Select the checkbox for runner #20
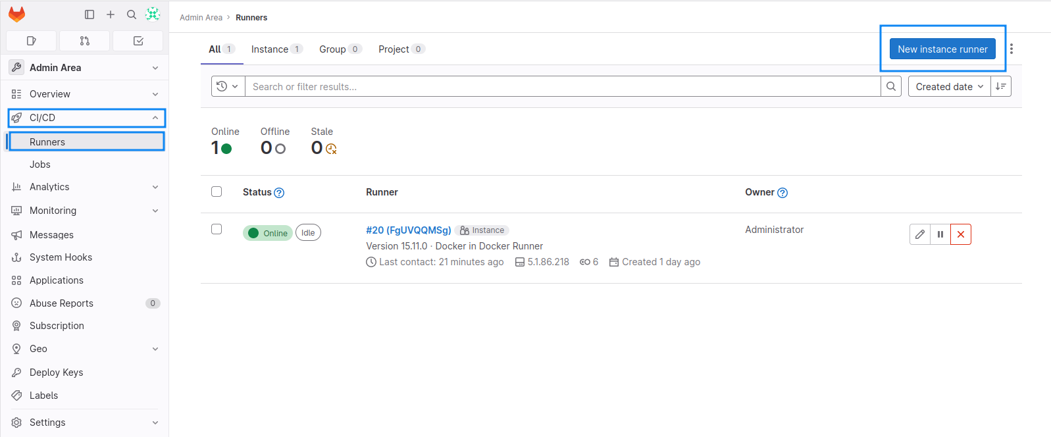This screenshot has height=437, width=1051. [x=217, y=229]
